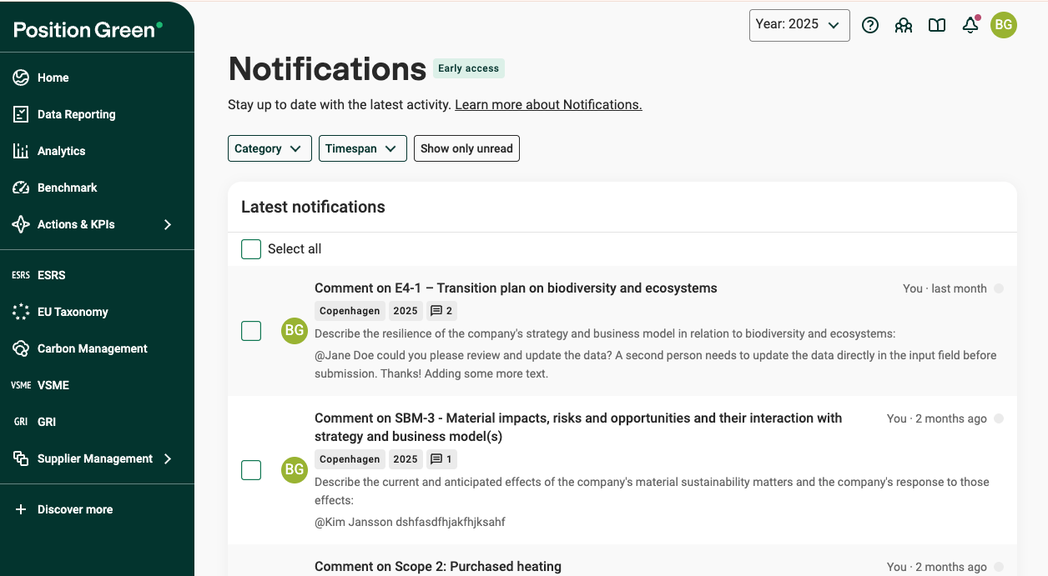Click the Actions & KPIs sparkle icon
This screenshot has height=576, width=1048.
21,224
